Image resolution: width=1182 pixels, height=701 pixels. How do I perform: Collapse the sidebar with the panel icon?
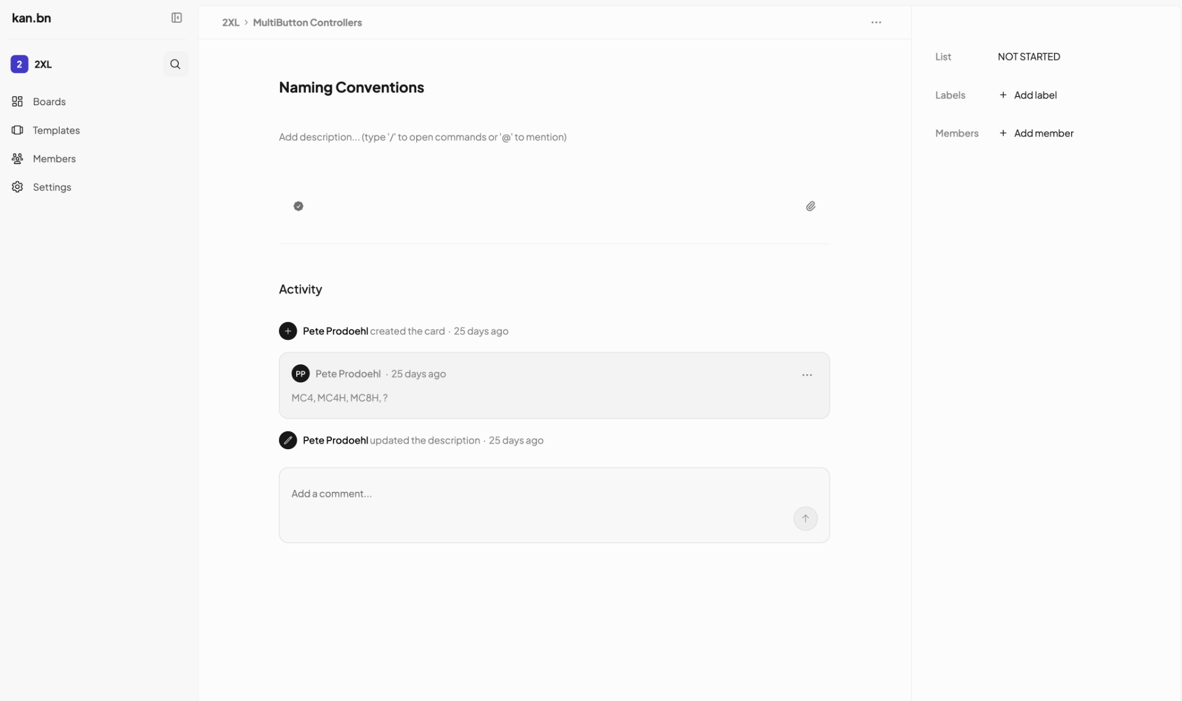coord(176,18)
